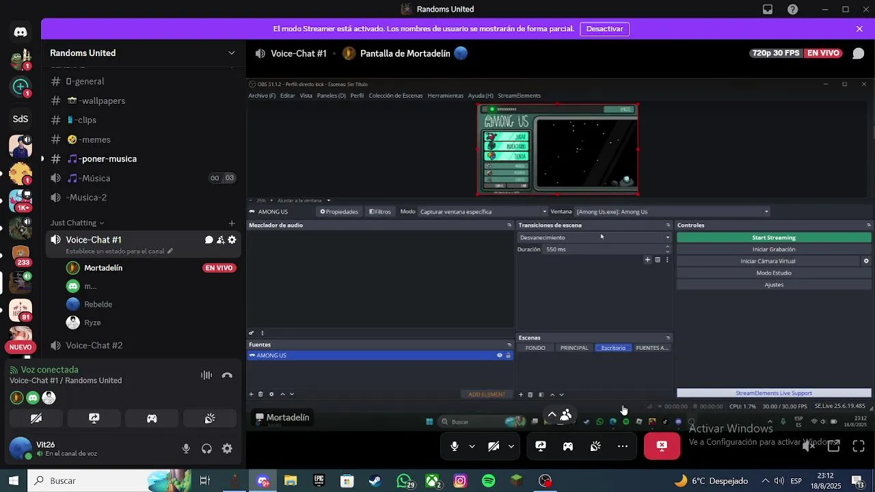Screen dimensions: 875x492
Task: Show members via up-arrow pill
Action: (559, 415)
